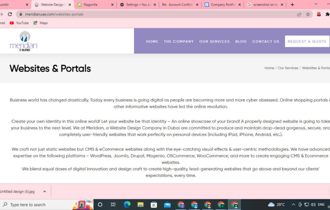This screenshot has width=330, height=210.
Task: Open the red S browser extension
Action: click(x=319, y=14)
